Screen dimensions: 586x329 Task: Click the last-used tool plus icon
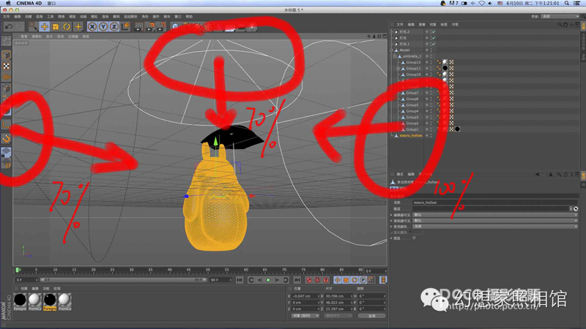pyautogui.click(x=78, y=26)
